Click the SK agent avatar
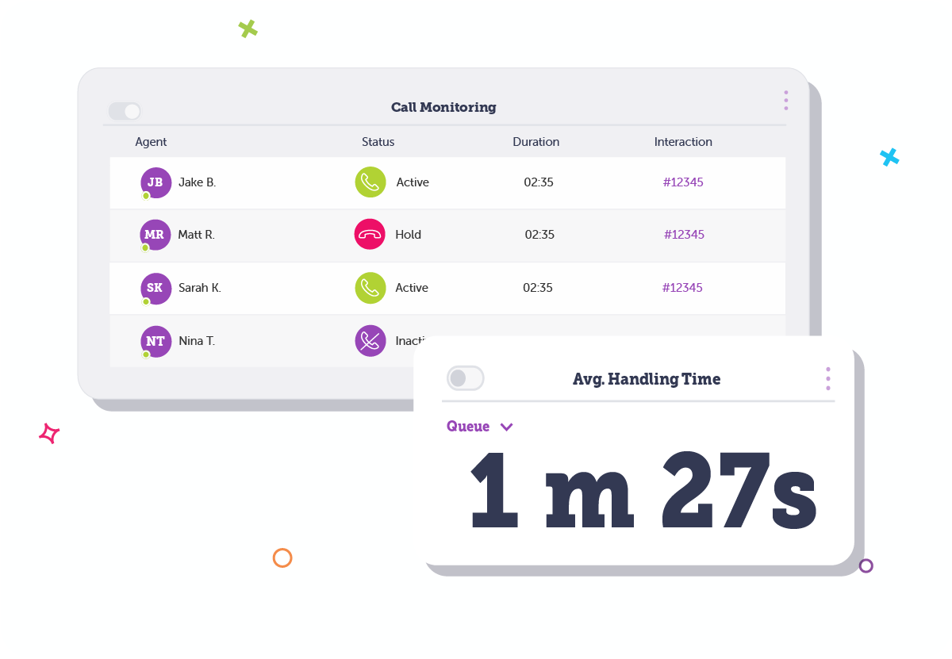 (x=155, y=288)
